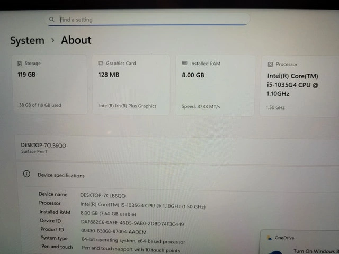This screenshot has width=339, height=254.
Task: Click the Product ID value text
Action: 113,231
